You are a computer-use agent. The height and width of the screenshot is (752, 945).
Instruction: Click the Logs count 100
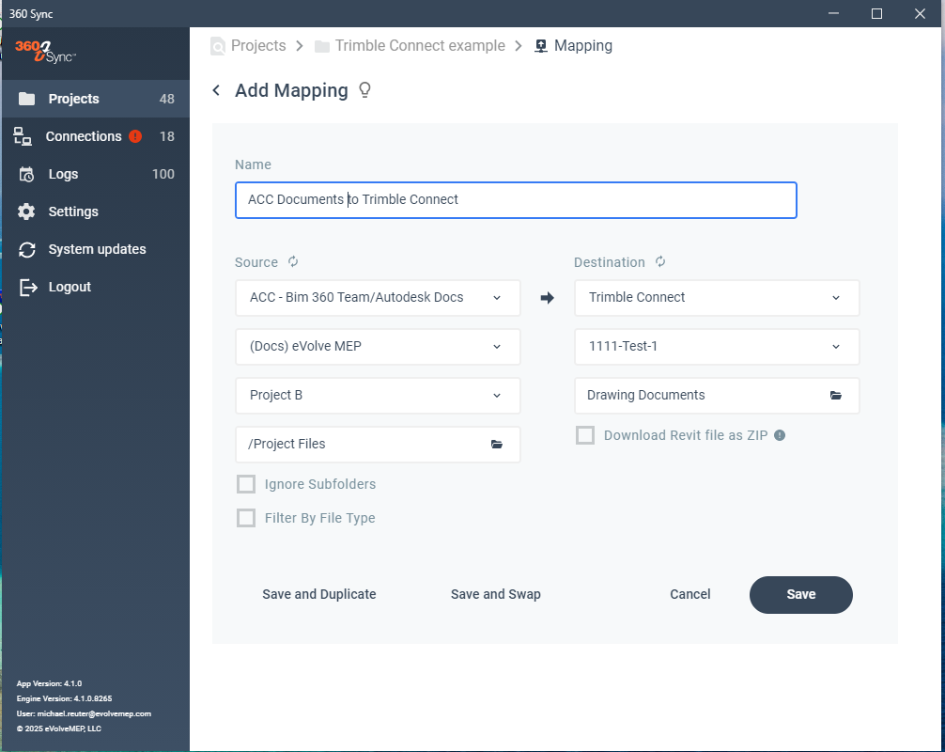[x=163, y=174]
